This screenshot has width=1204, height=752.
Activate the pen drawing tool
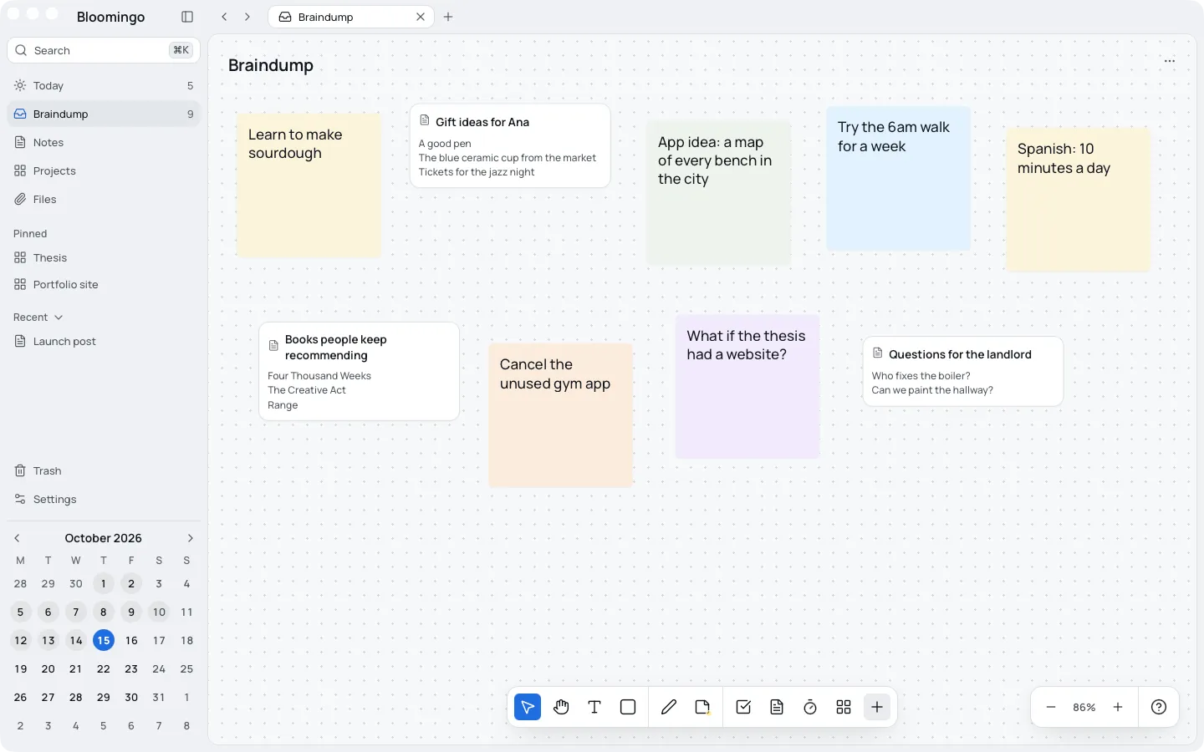click(x=669, y=707)
